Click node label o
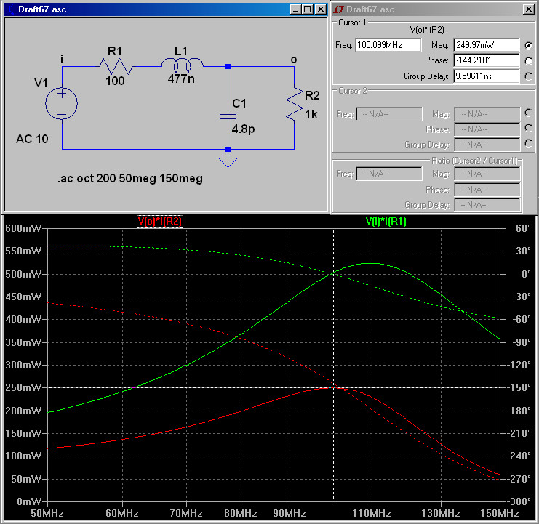539x524 pixels. (294, 60)
